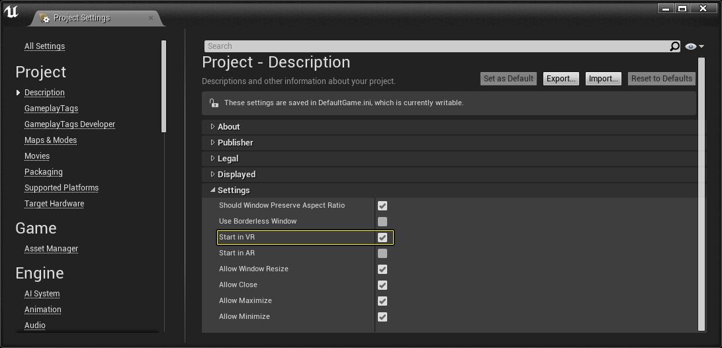Click the Export... button
The image size is (722, 348).
click(x=561, y=79)
